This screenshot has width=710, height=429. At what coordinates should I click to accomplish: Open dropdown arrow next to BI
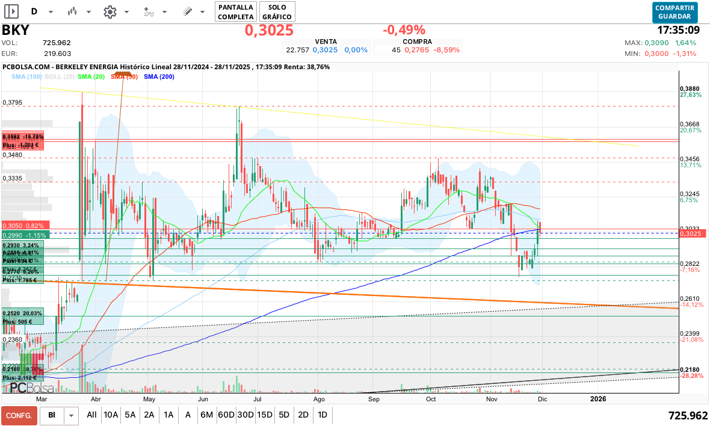pos(72,415)
